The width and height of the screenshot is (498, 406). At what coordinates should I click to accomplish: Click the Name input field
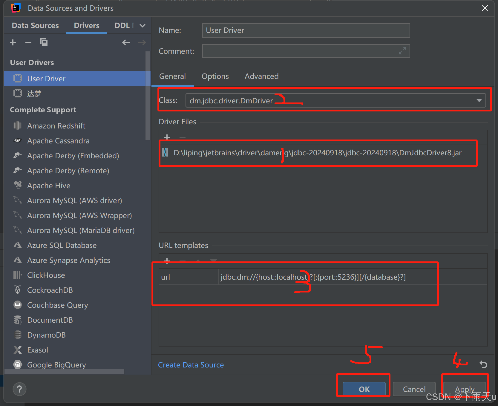tap(306, 30)
